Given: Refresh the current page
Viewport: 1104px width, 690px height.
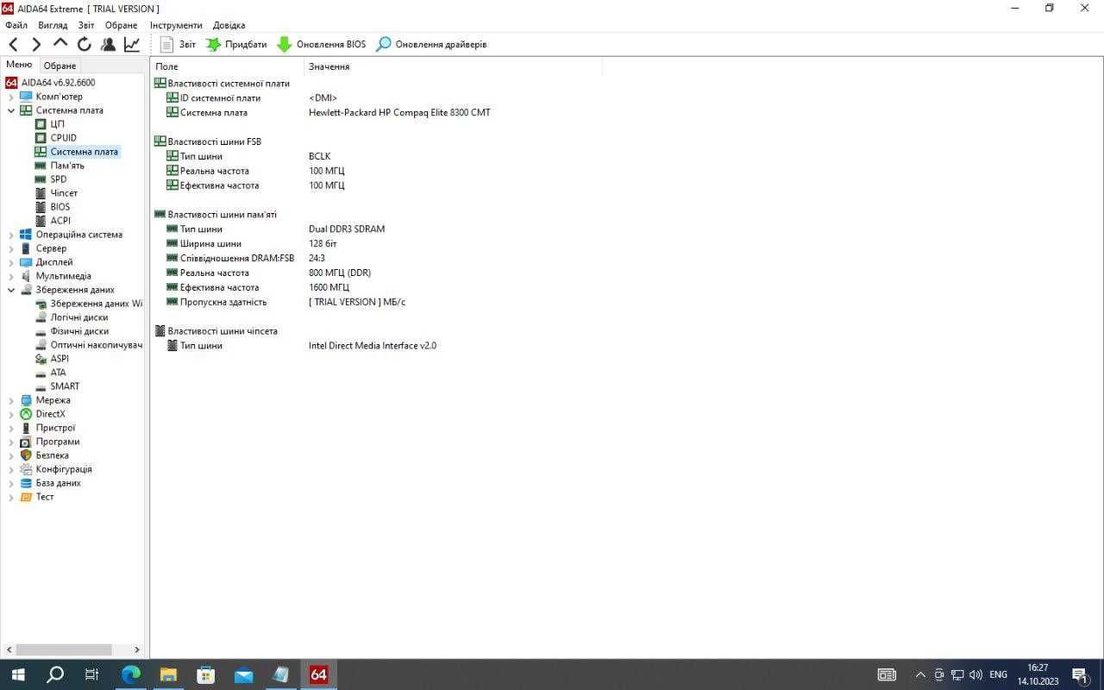Looking at the screenshot, I should tap(84, 44).
